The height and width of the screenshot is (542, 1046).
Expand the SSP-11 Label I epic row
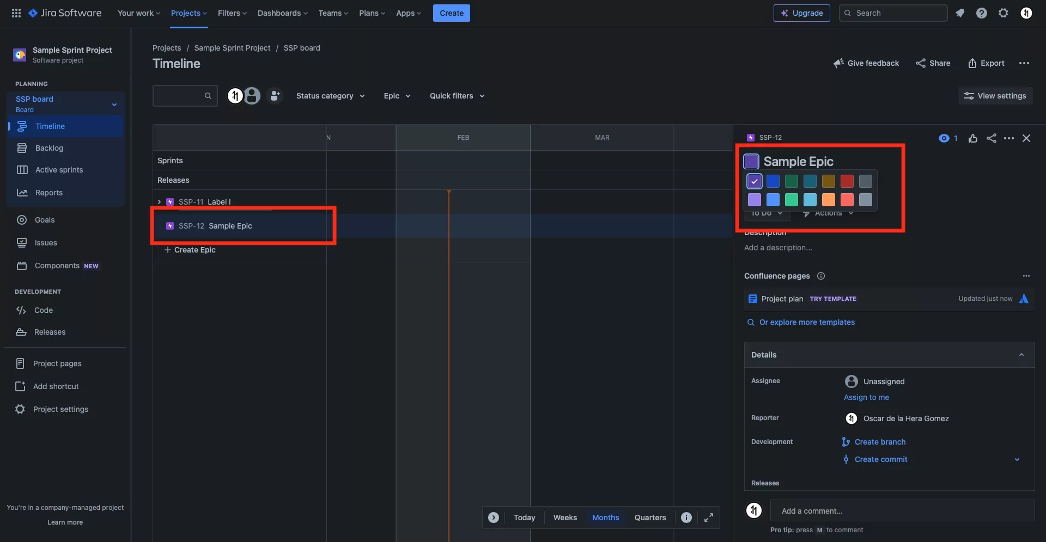[x=159, y=202]
